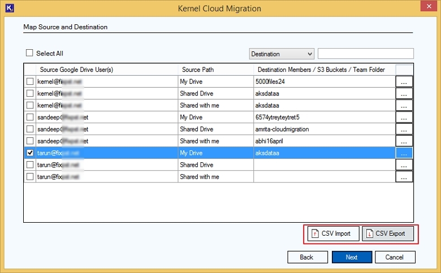Screen dimensions: 441x273
Task: Open browse button for abhi16april row
Action: pyautogui.click(x=404, y=141)
